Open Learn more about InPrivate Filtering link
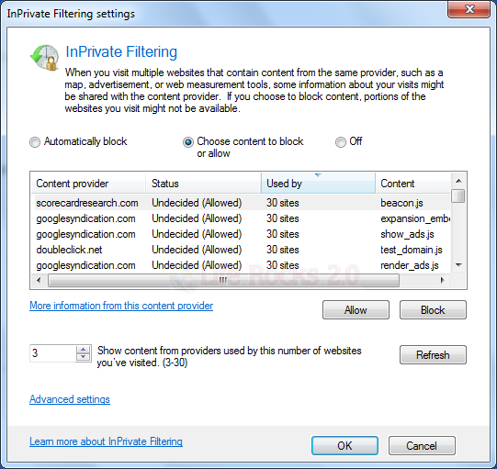Viewport: 497px width, 469px height. [x=106, y=441]
